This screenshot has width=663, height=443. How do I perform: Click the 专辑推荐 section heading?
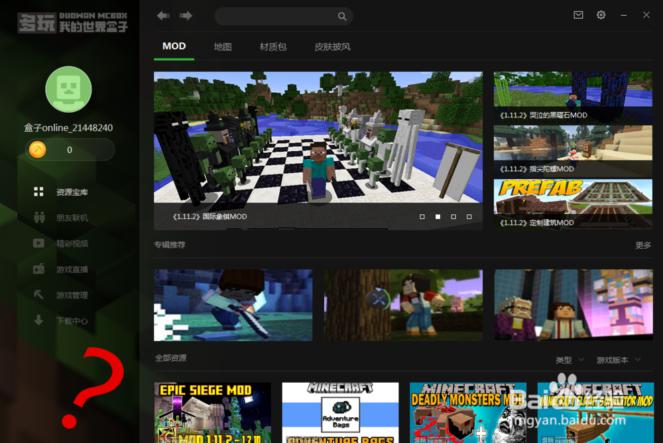(x=170, y=245)
